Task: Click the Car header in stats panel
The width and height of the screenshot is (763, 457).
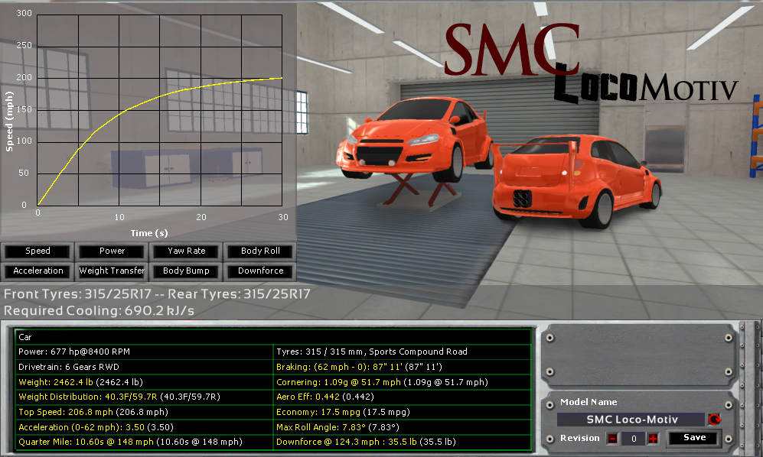Action: click(x=273, y=336)
